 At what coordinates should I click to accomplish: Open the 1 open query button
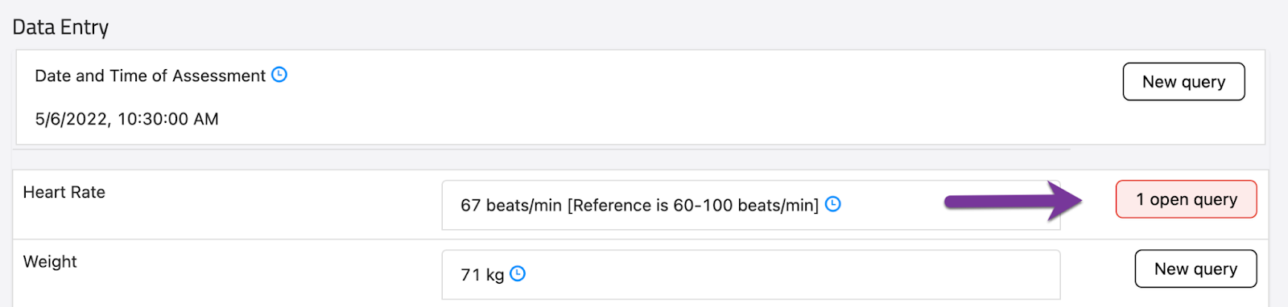(1186, 199)
